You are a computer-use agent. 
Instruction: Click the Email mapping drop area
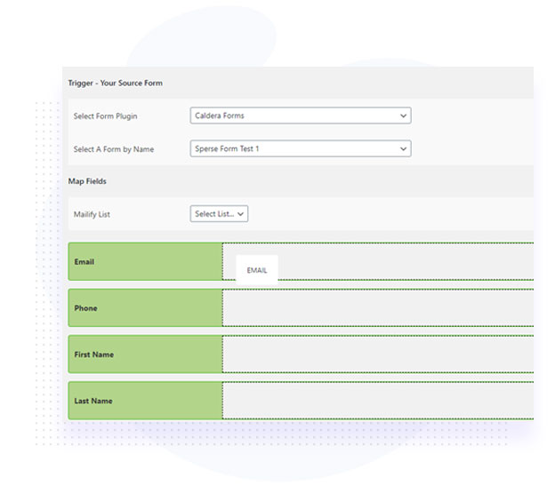(x=378, y=262)
